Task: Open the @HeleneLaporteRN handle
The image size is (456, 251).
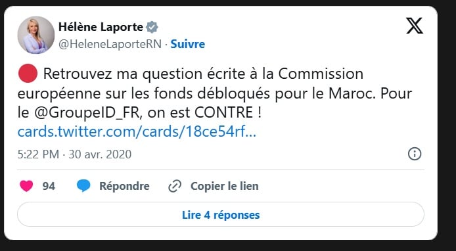Action: (110, 44)
